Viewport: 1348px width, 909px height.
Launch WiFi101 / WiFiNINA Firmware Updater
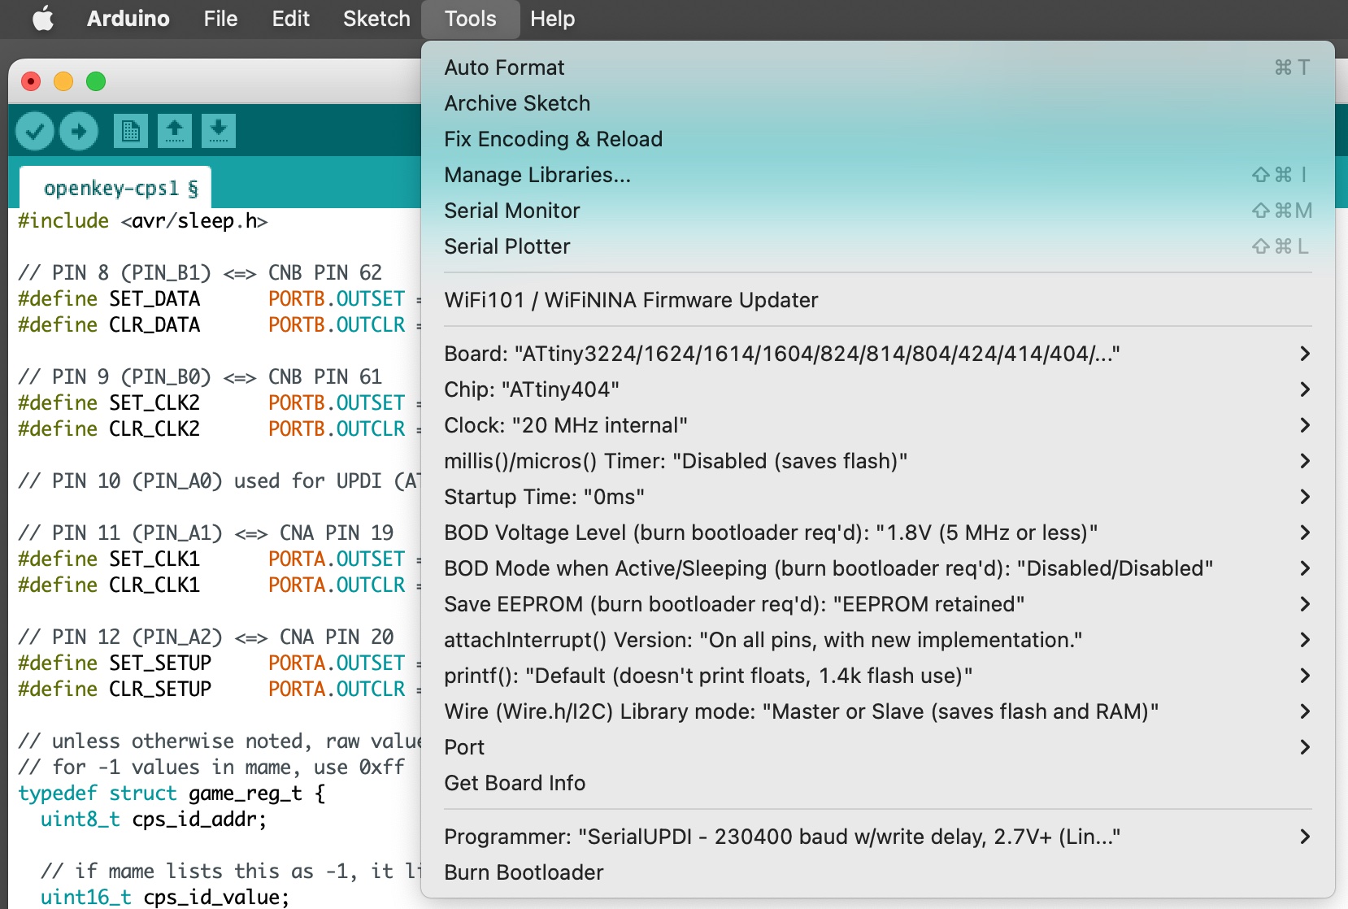(x=878, y=300)
